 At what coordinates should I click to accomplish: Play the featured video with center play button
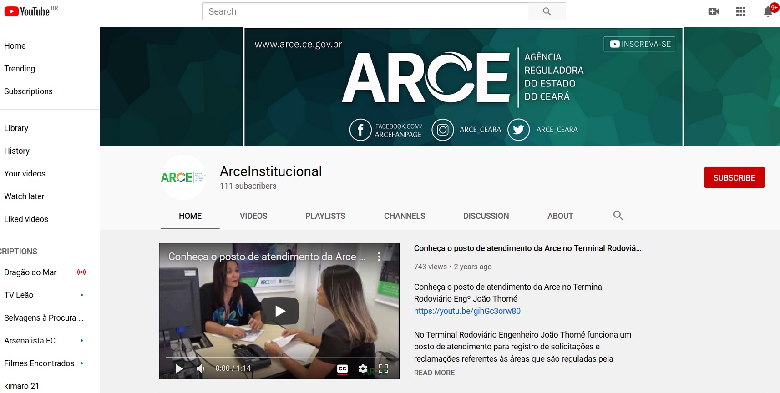tap(280, 311)
